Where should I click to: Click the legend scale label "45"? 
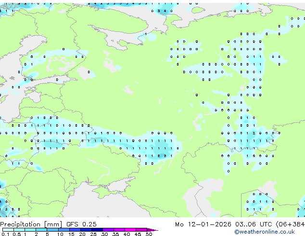pyautogui.click(x=138, y=234)
